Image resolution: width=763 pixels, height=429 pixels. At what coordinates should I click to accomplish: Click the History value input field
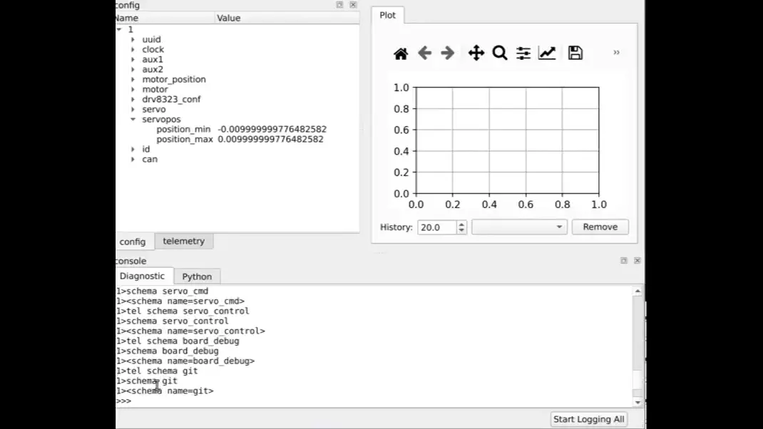[x=436, y=227]
